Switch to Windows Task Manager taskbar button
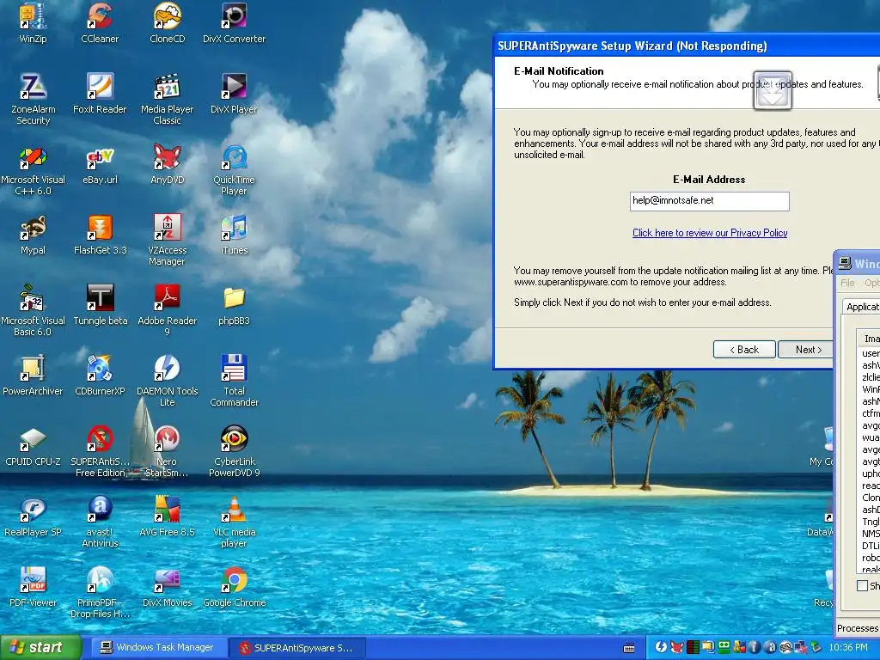Screen dimensions: 880x660 [157, 648]
